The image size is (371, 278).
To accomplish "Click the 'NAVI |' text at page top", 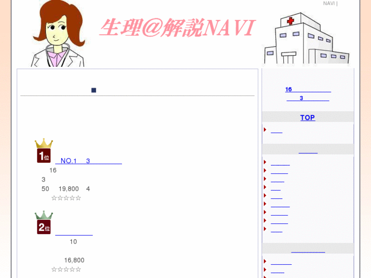I will click(330, 4).
